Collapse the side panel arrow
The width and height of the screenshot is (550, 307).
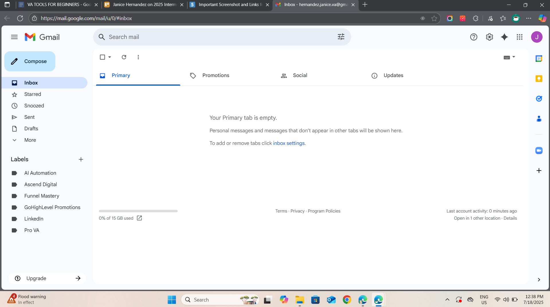(539, 280)
